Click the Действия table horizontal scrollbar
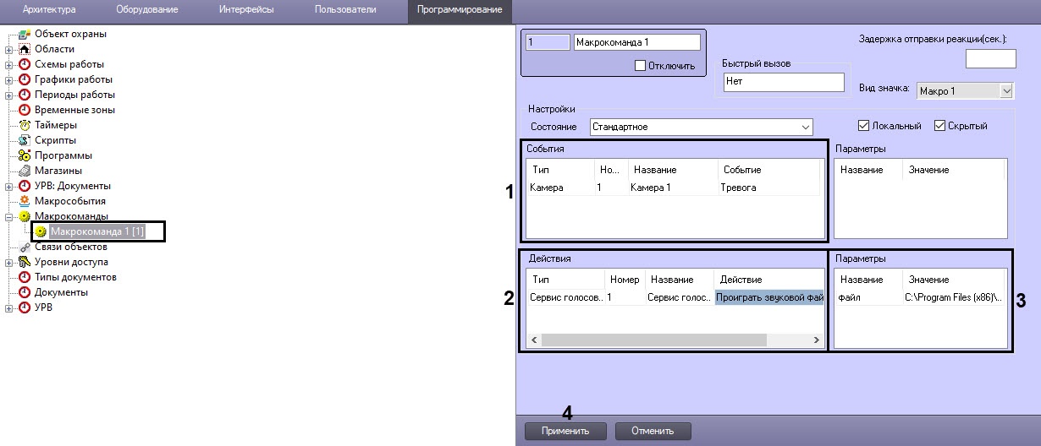The height and width of the screenshot is (446, 1041). tap(652, 340)
